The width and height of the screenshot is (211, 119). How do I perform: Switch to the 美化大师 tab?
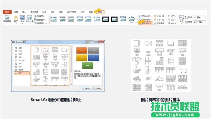[34, 12]
